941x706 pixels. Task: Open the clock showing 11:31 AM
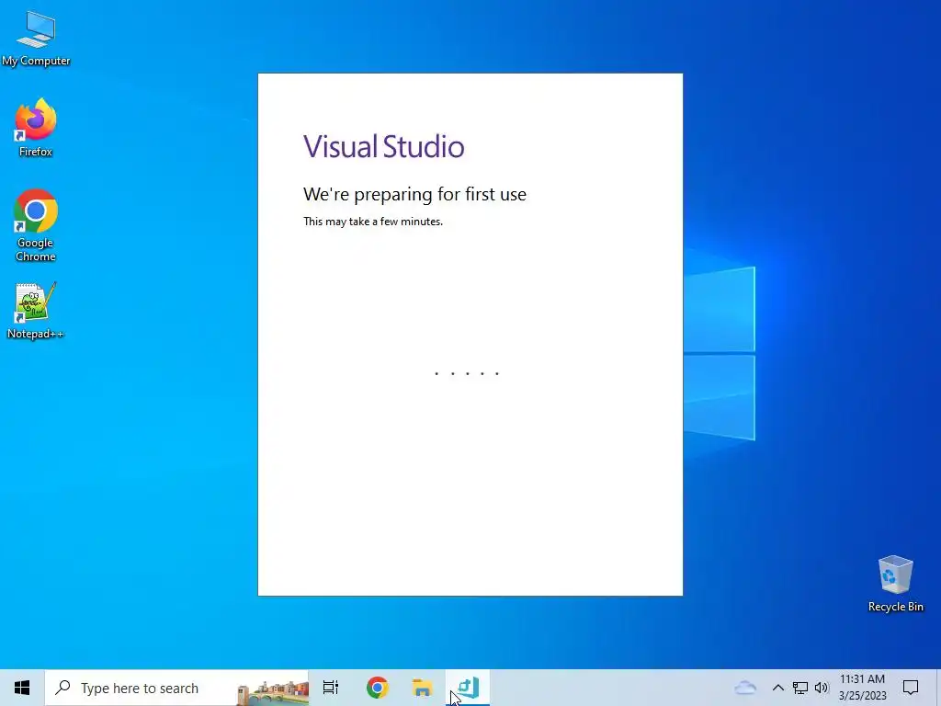(x=862, y=688)
